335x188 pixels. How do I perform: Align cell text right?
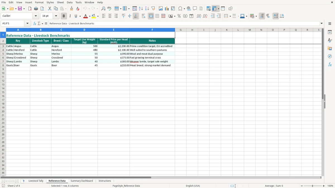pos(116,16)
